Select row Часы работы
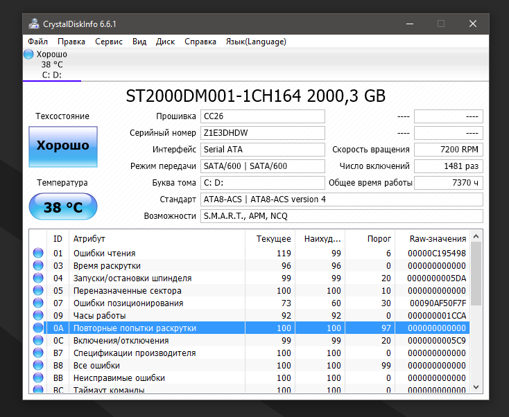 click(250, 315)
